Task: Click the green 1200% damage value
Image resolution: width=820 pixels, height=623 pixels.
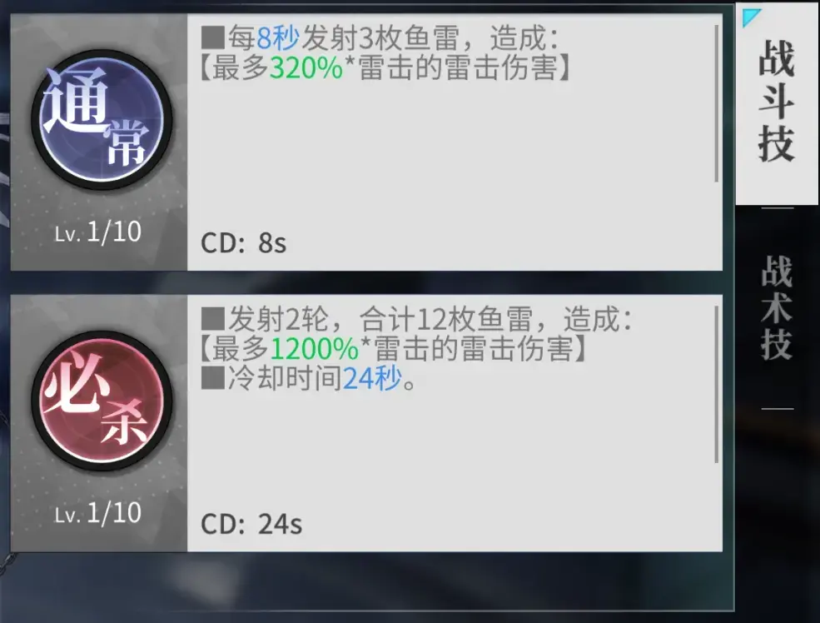Action: (x=315, y=349)
